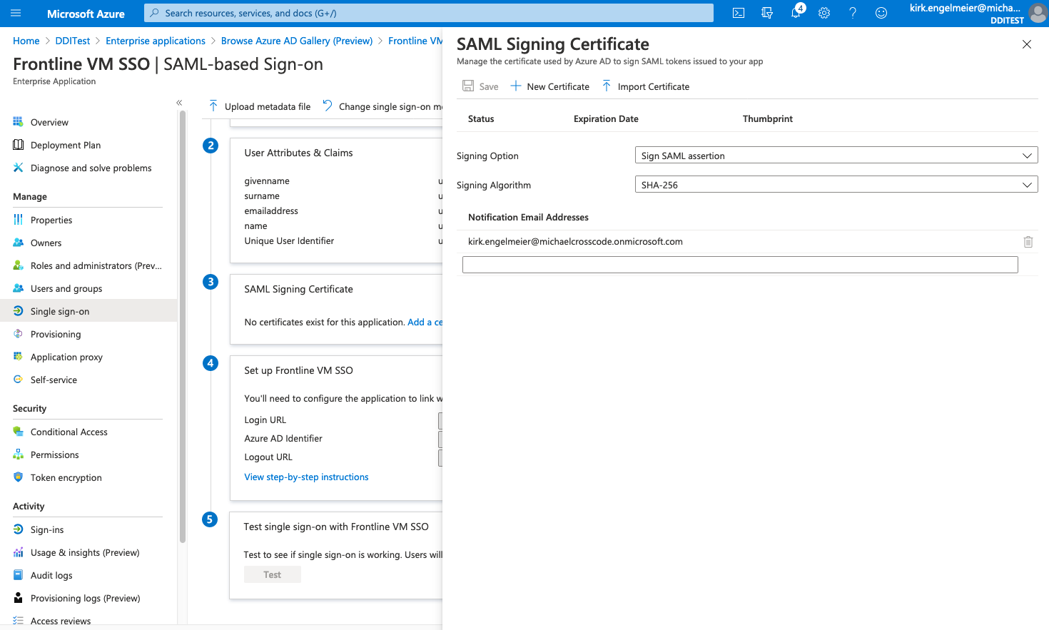The width and height of the screenshot is (1049, 630).
Task: Open the help menu question mark
Action: pyautogui.click(x=852, y=12)
